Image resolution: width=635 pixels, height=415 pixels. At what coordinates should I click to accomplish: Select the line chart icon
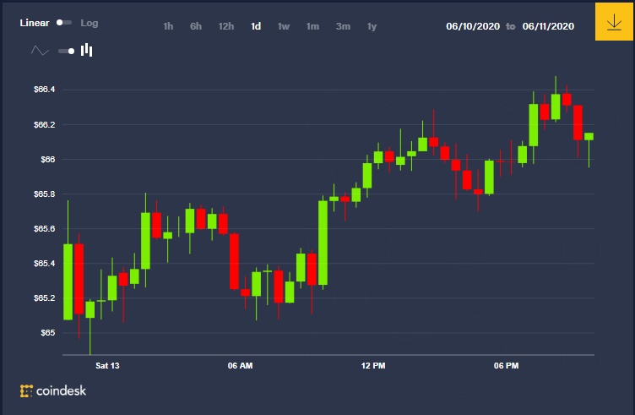[x=40, y=51]
